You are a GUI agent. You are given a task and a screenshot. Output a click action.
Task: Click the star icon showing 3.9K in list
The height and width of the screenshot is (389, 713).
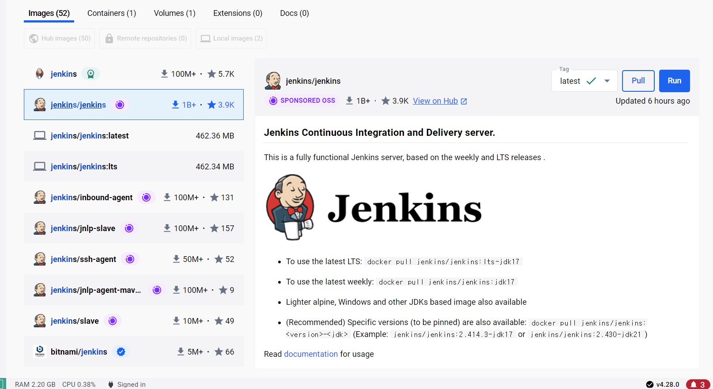[x=211, y=105]
